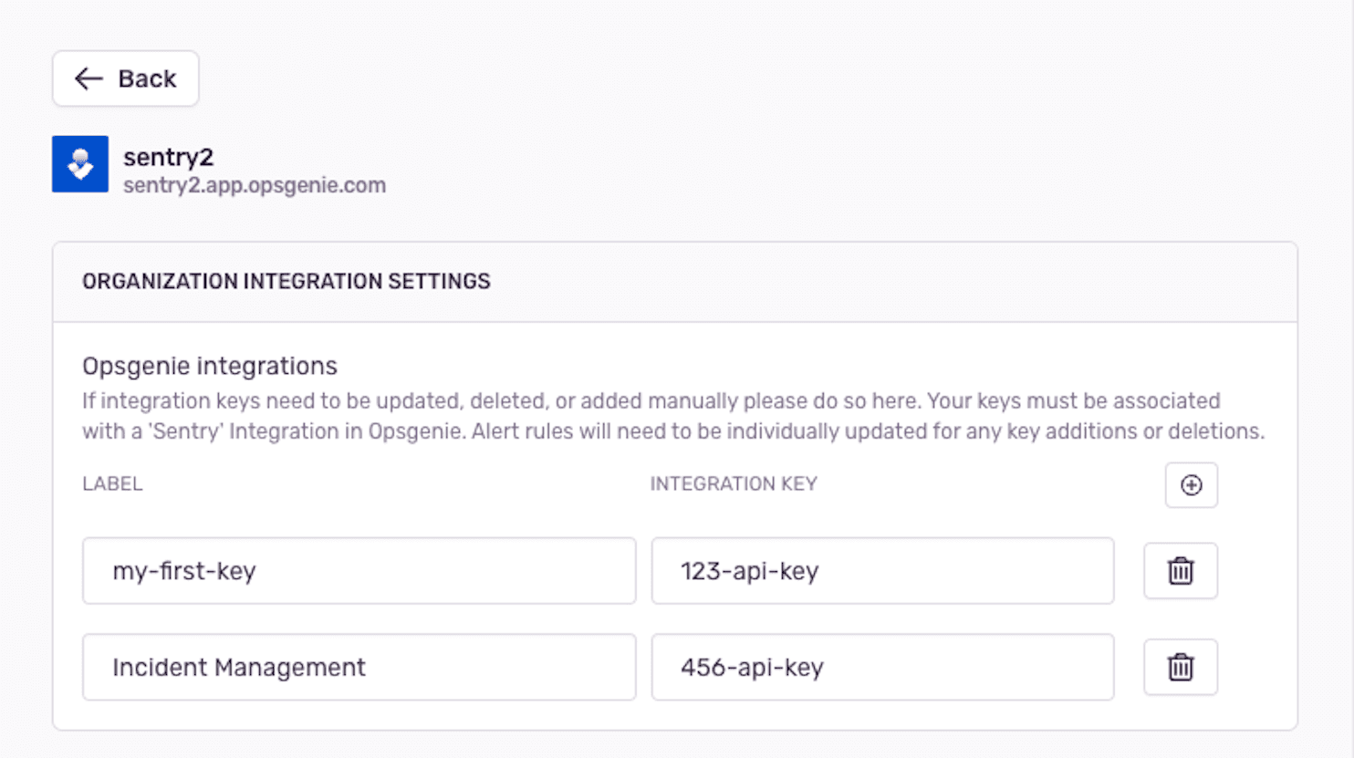Click the LABEL column header

point(111,483)
